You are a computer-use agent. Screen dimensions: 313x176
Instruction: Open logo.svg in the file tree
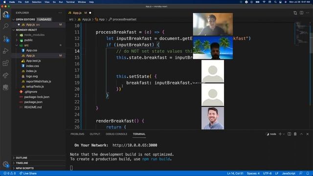tap(32, 76)
